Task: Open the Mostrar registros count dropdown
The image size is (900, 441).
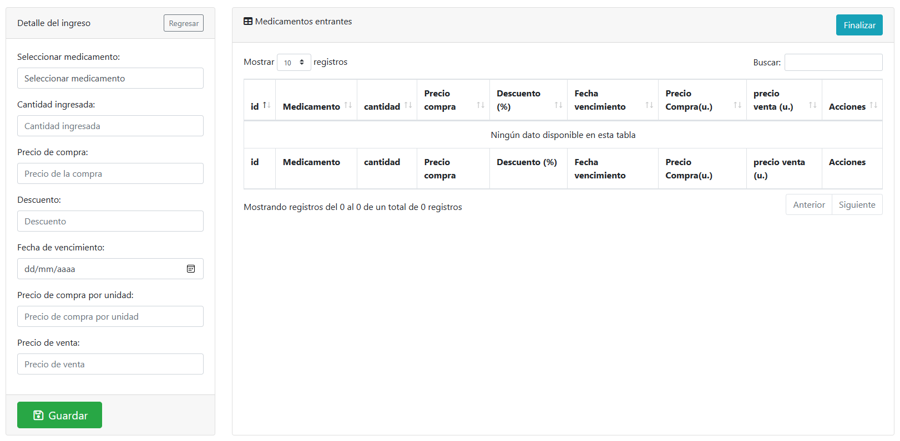Action: coord(294,62)
